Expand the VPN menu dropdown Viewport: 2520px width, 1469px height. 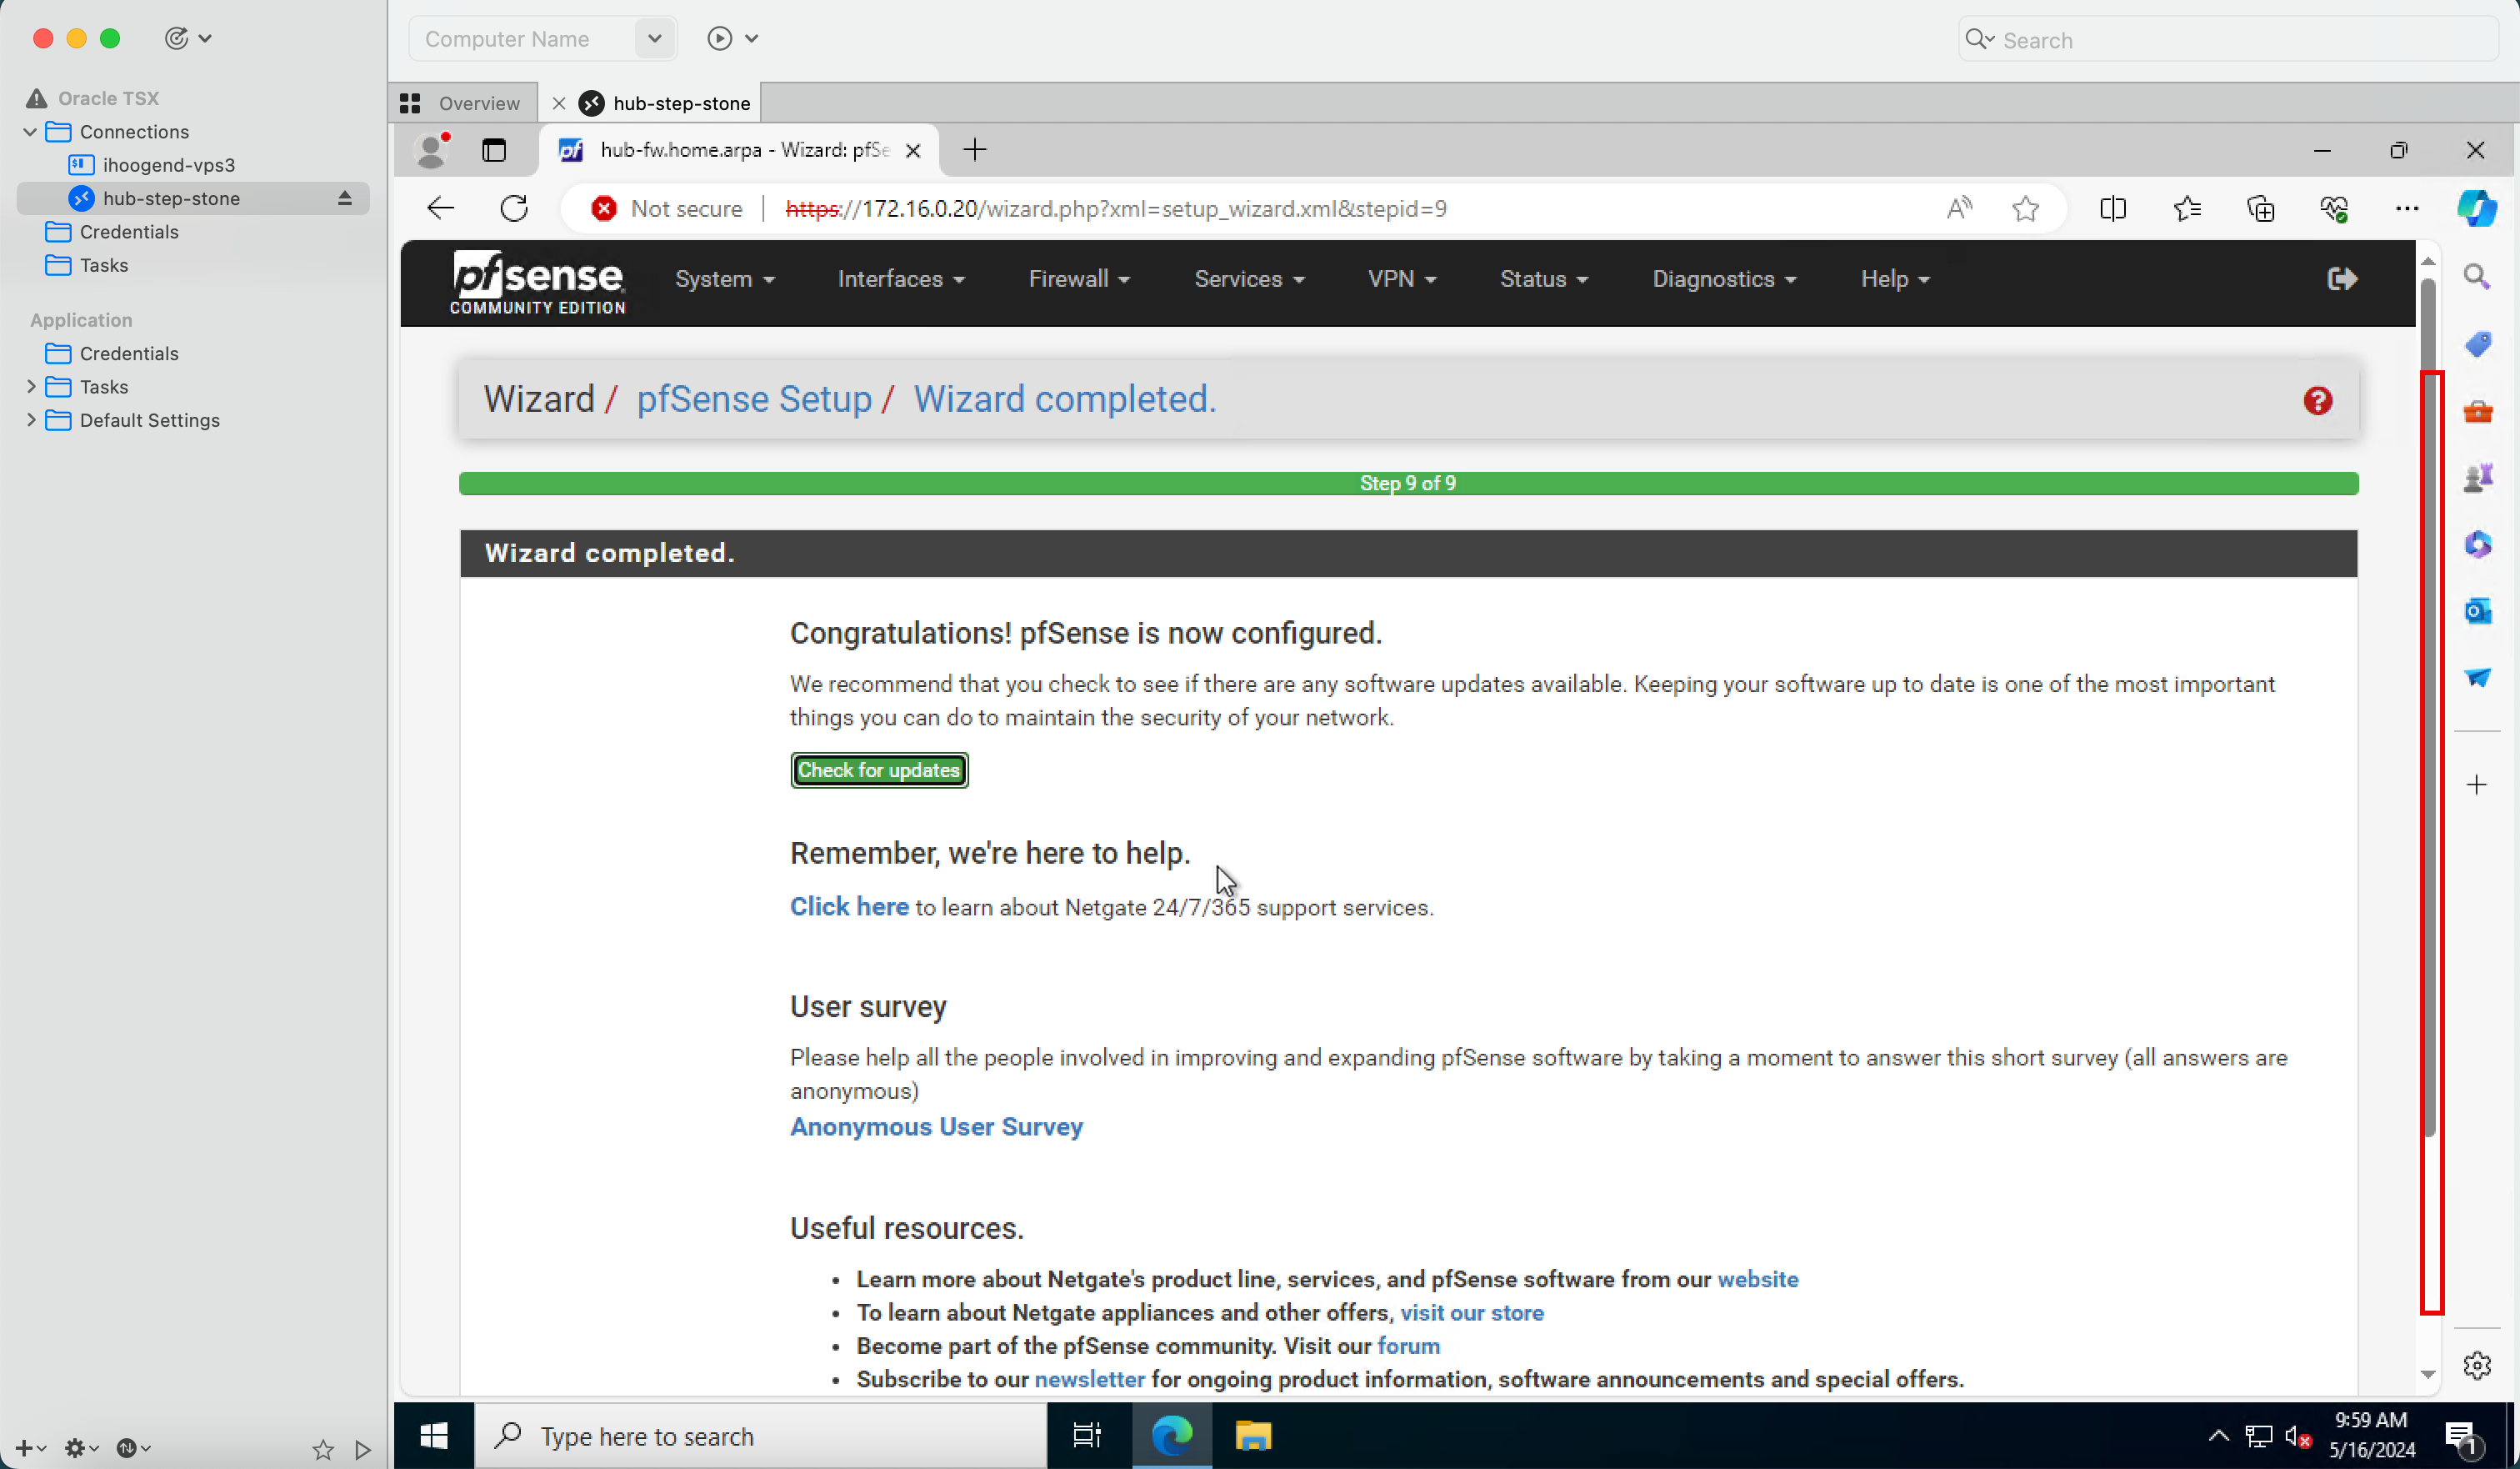click(1400, 278)
